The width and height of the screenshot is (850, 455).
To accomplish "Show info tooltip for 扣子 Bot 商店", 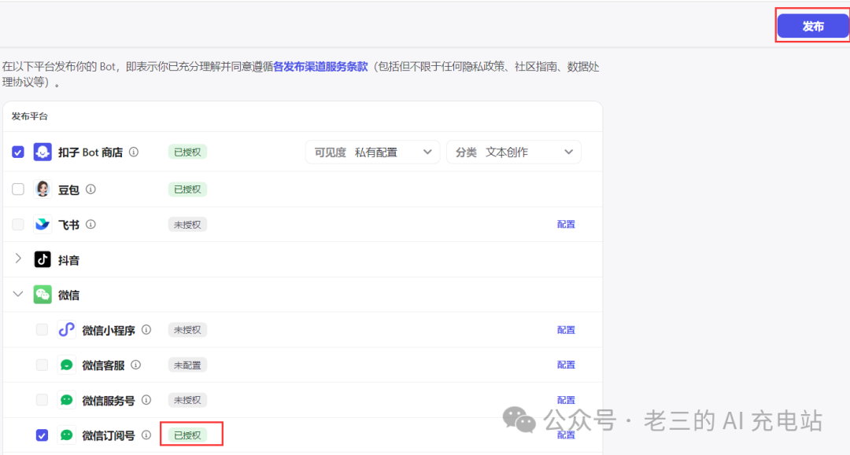I will (133, 152).
